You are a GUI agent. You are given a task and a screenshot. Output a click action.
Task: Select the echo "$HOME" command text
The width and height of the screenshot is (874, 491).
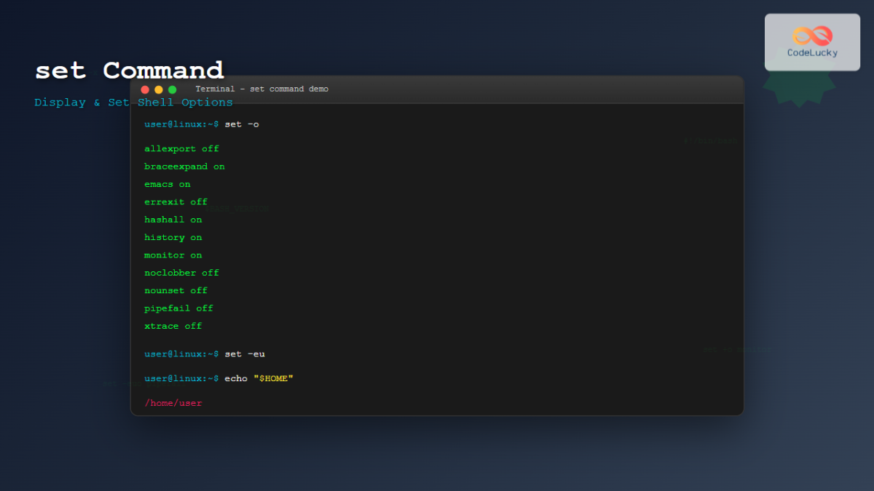tap(259, 378)
